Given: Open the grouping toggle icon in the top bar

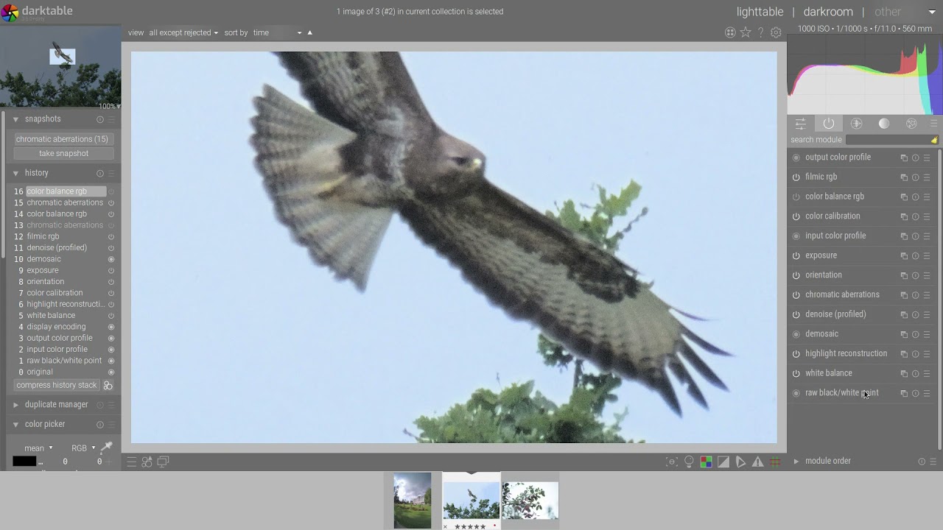Looking at the screenshot, I should point(730,32).
